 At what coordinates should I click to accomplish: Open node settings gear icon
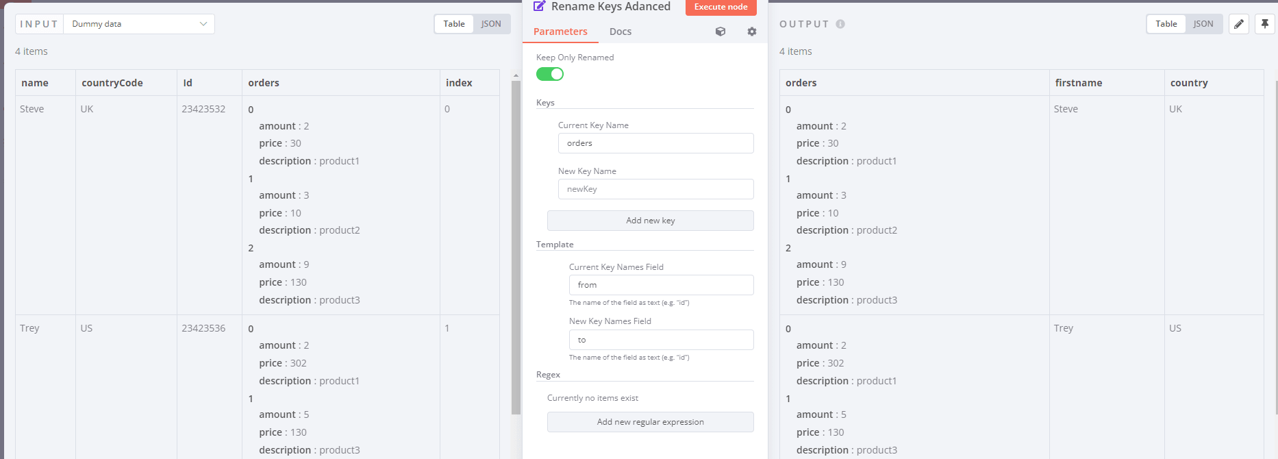tap(752, 32)
